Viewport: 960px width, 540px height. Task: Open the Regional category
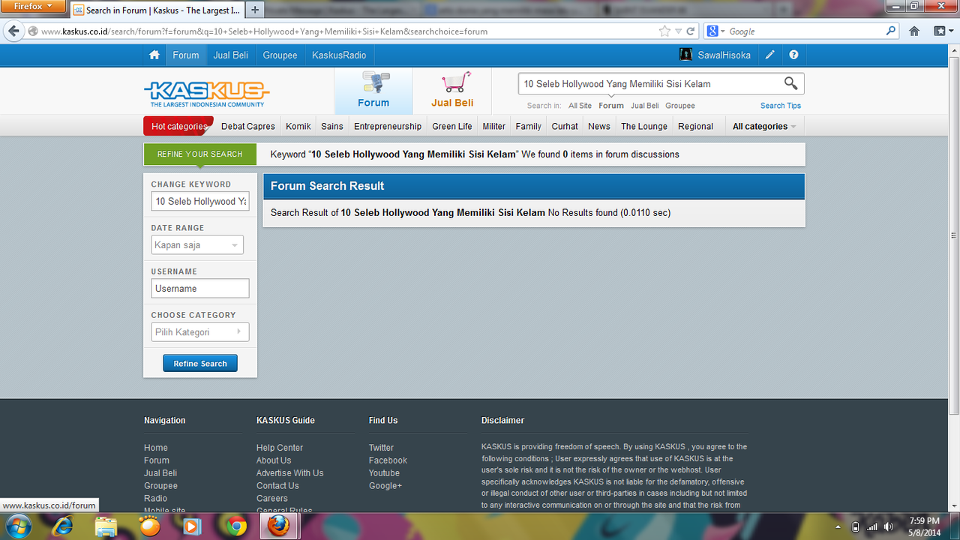695,126
